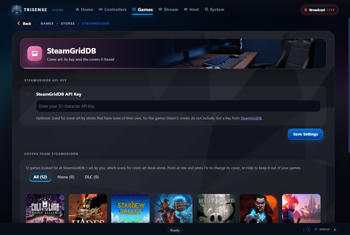Switch to the Host tab

coord(191,10)
